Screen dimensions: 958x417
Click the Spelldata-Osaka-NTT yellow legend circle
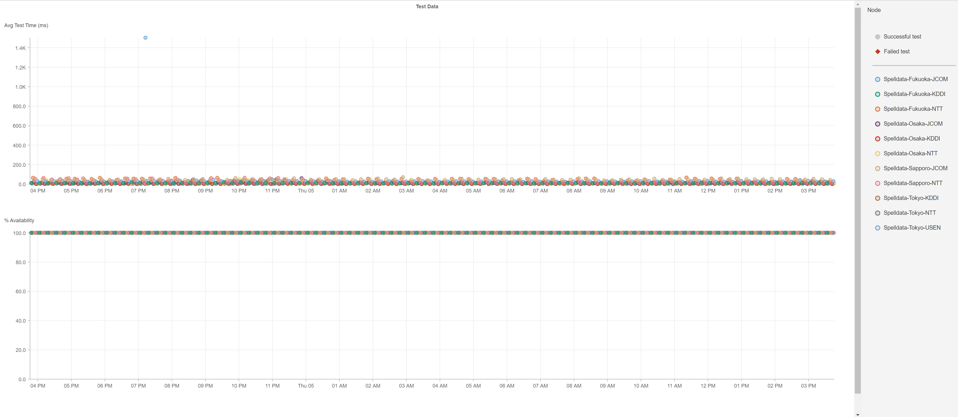pyautogui.click(x=878, y=153)
